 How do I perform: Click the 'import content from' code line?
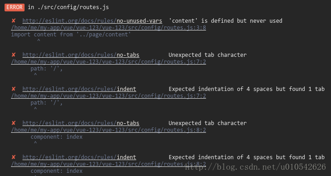(x=71, y=35)
